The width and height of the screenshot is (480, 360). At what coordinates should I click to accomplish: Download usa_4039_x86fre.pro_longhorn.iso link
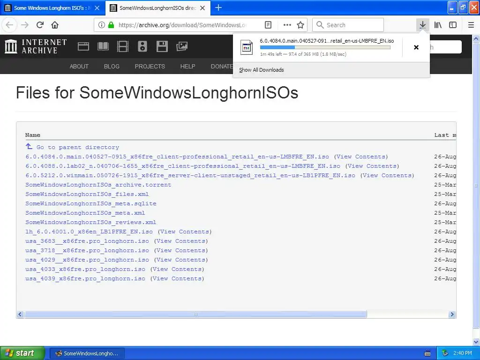(85, 278)
